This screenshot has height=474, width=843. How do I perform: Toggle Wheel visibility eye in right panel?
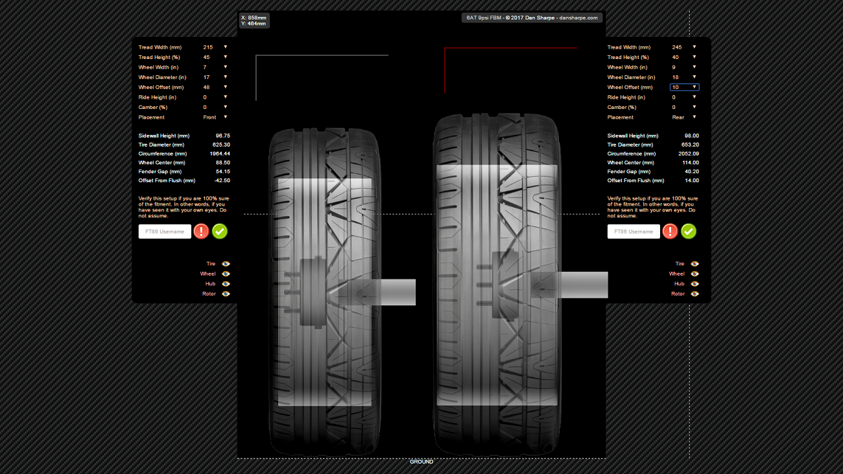695,274
